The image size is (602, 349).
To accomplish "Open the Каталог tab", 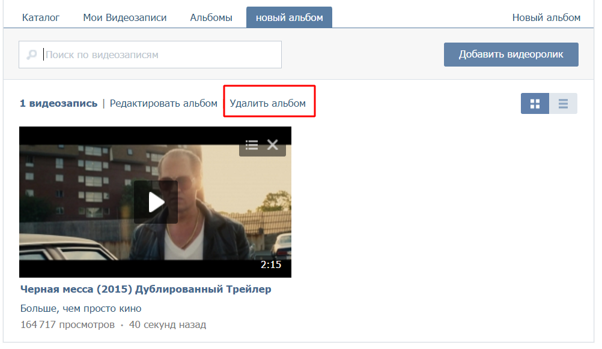I will (41, 17).
